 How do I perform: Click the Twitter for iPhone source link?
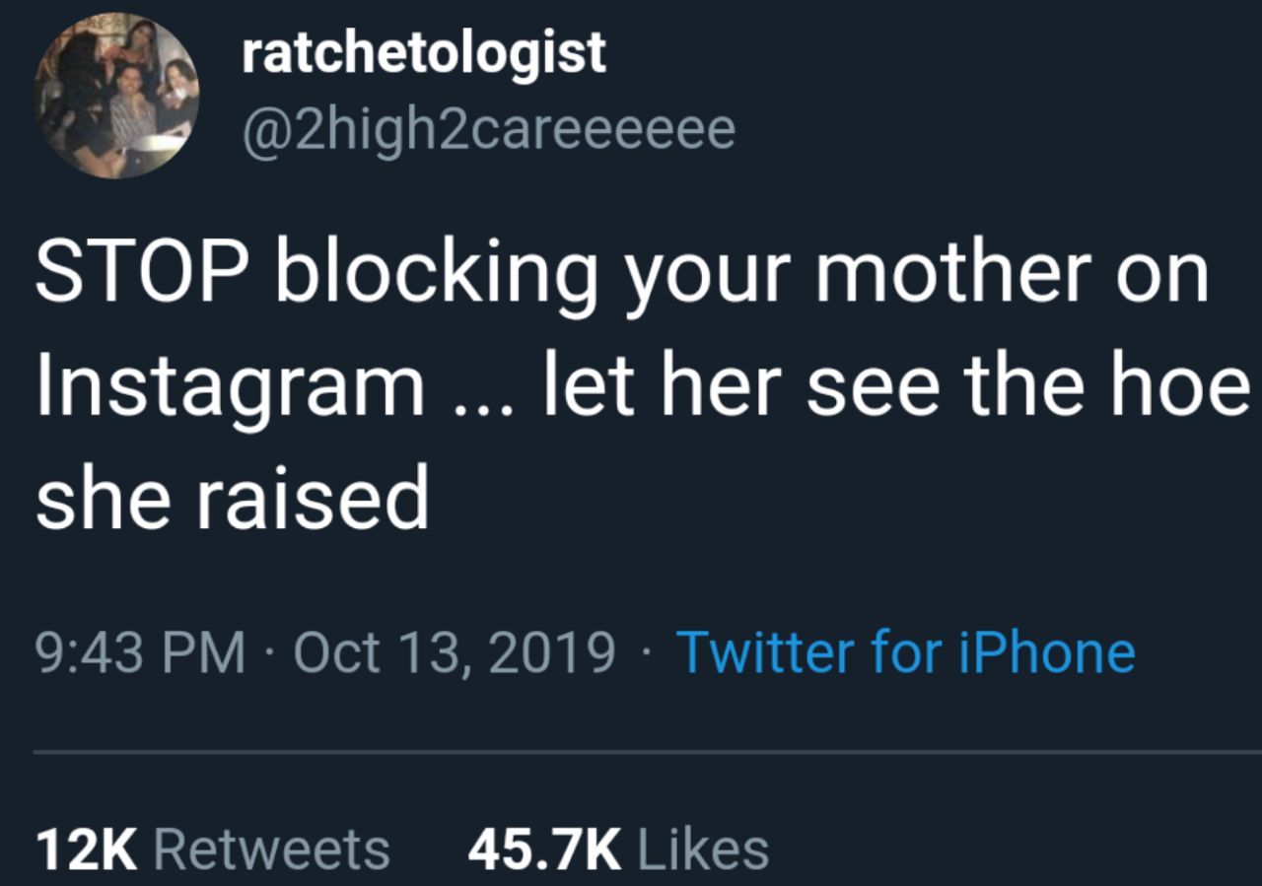click(x=905, y=652)
